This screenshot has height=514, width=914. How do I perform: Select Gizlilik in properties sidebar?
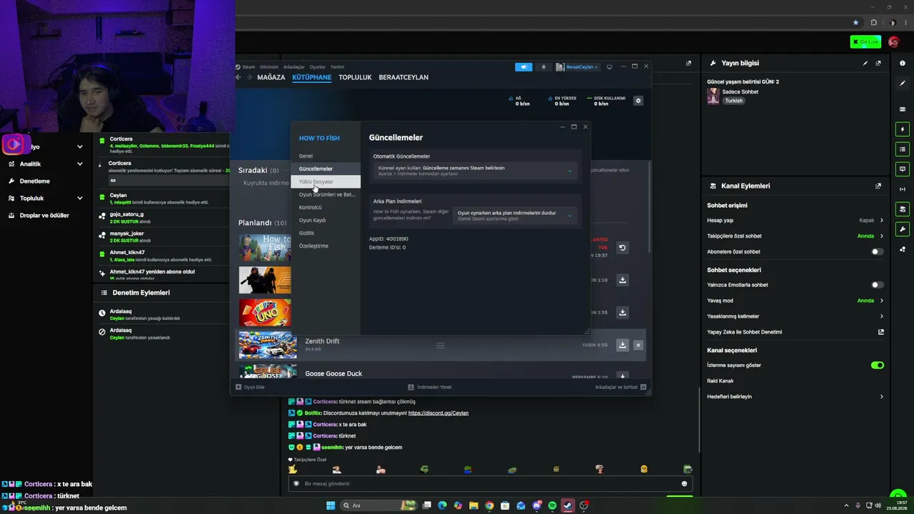point(326,233)
